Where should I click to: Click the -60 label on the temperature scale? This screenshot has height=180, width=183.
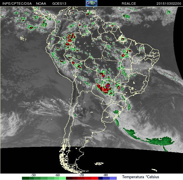coord(57,175)
